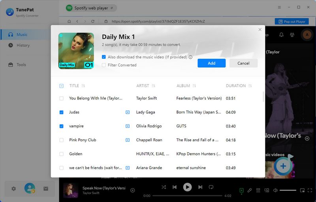Click the Lady Gaga artist cell

point(145,112)
